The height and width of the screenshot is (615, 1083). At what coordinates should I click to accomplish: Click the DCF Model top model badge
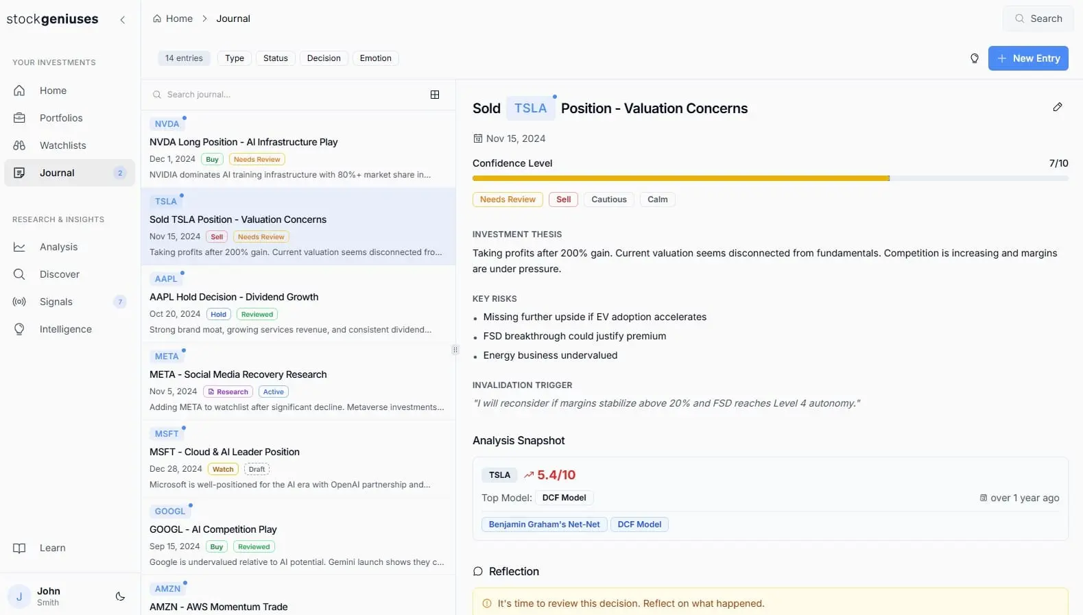click(564, 498)
